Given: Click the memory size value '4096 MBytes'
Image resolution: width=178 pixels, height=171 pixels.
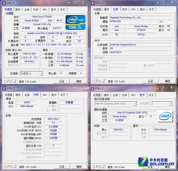Looking at the screenshot, I should [27, 106].
